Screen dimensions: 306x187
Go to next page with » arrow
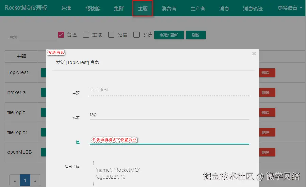tap(35, 181)
